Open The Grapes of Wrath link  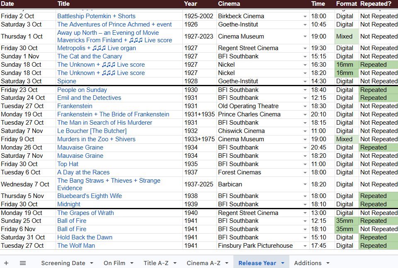click(85, 213)
